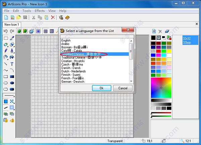Screen dimensions: 201x145
Task: Click the swap colors icon
Action: click(x=169, y=38)
